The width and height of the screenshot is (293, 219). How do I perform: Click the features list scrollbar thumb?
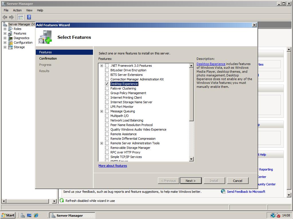click(x=191, y=95)
